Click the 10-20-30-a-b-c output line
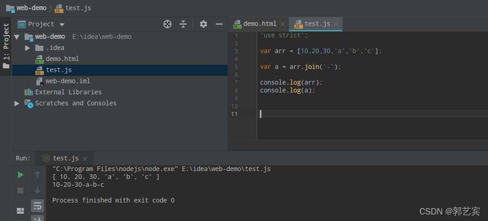This screenshot has width=488, height=221. coord(78,184)
